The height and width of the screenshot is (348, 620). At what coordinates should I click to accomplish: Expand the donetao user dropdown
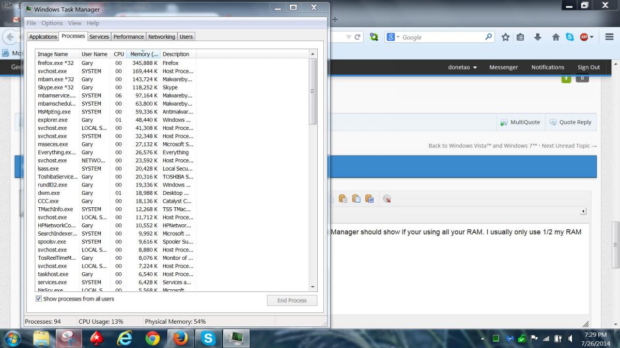coord(462,67)
